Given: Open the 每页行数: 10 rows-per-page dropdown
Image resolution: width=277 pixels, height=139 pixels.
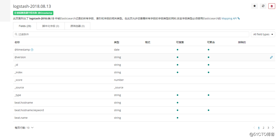Looking at the screenshot, I should pos(24,128).
